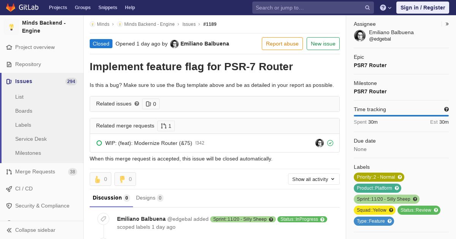Click the pipeline passed checkmark icon
456x239 pixels.
click(x=330, y=143)
